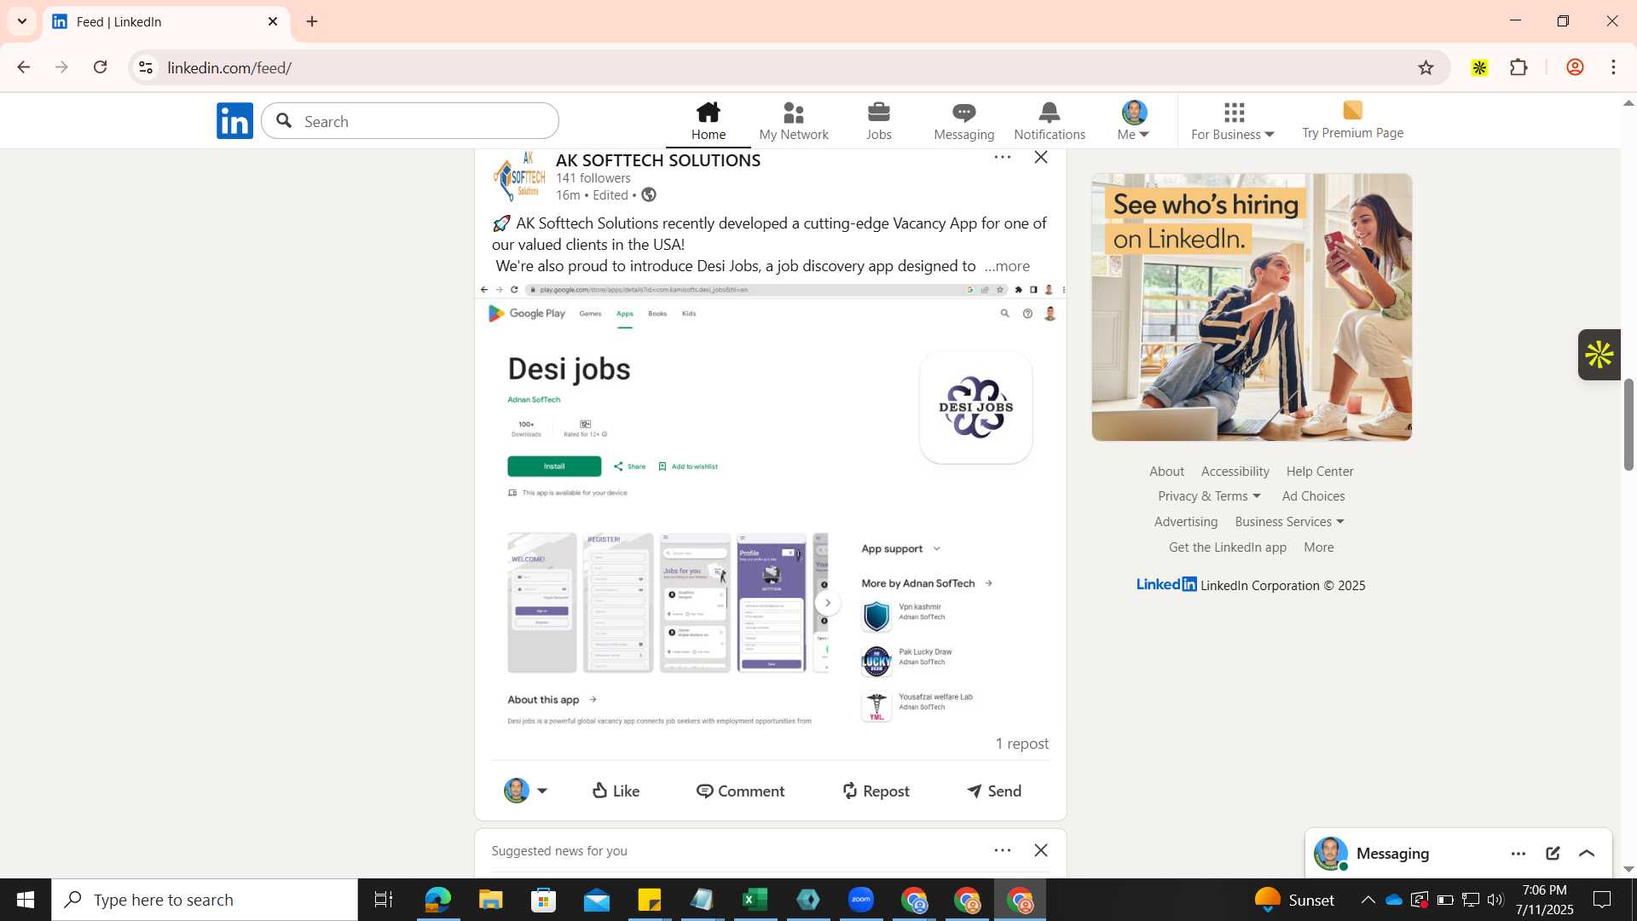The width and height of the screenshot is (1637, 921).
Task: Open File Explorer from taskbar
Action: 490,900
